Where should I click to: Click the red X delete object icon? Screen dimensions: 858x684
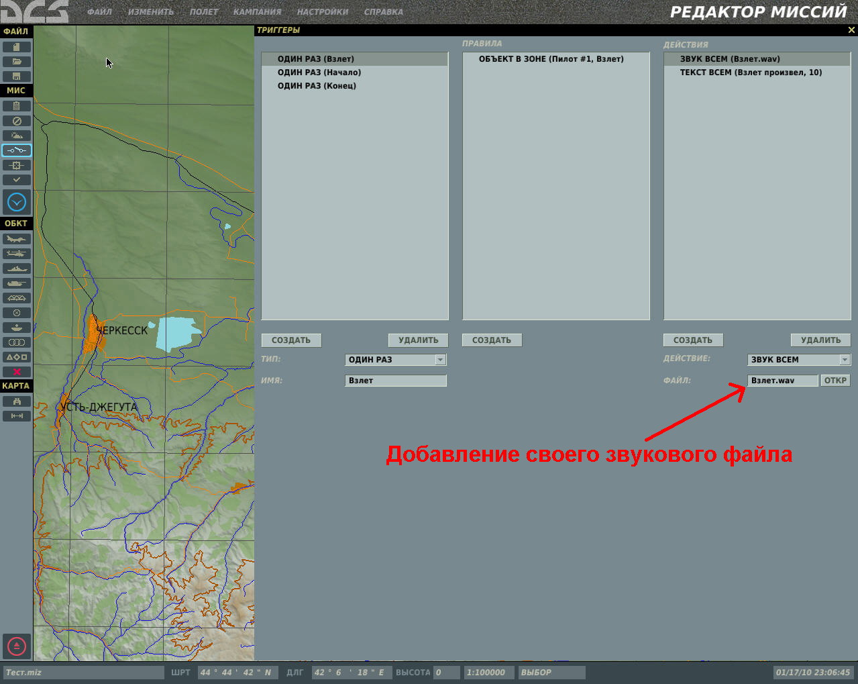pyautogui.click(x=17, y=372)
